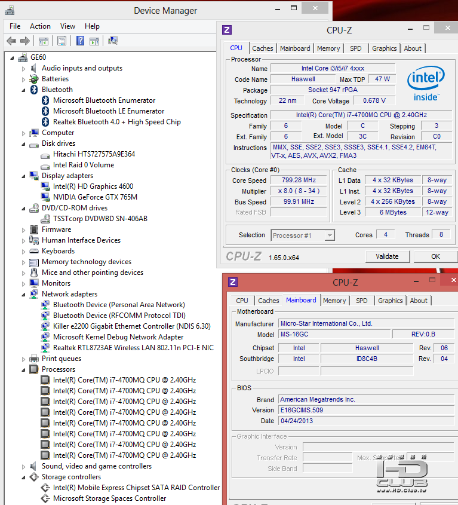This screenshot has width=458, height=505.
Task: Open the File menu in Device Manager
Action: pyautogui.click(x=15, y=26)
